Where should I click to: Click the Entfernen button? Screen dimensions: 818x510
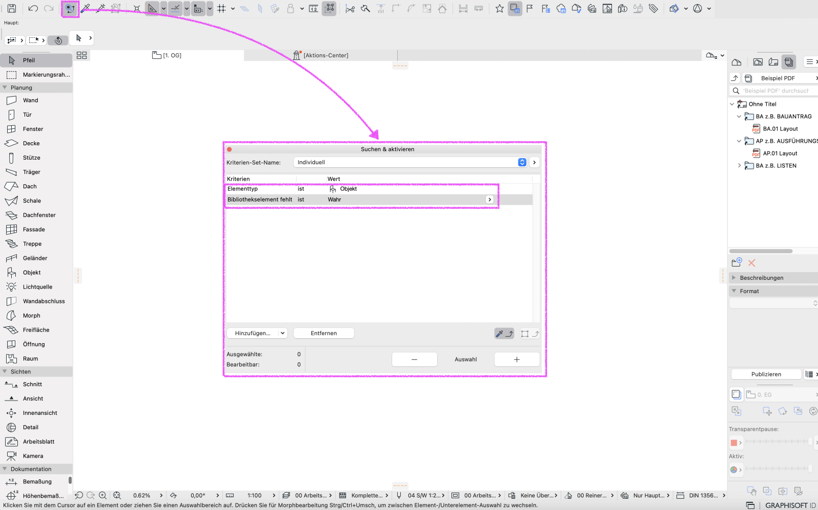tap(323, 333)
